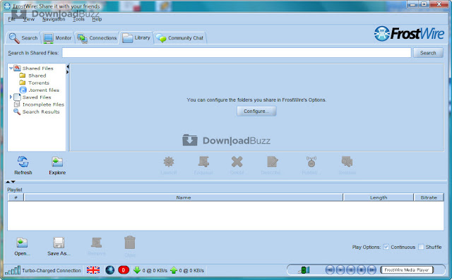This screenshot has height=280, width=452.
Task: Click the Save As floppy disk icon
Action: coord(59,243)
